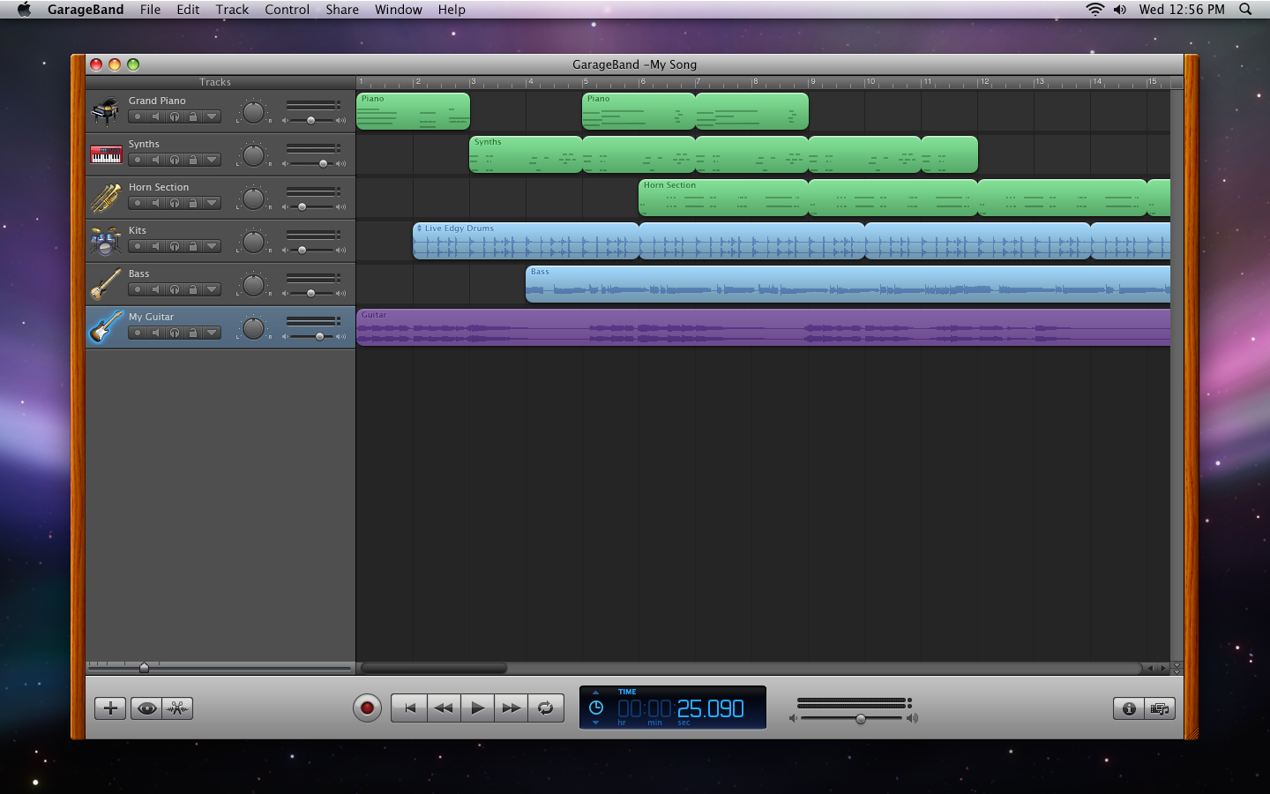This screenshot has width=1270, height=794.
Task: Show automation for the Grand Piano track
Action: pos(212,116)
